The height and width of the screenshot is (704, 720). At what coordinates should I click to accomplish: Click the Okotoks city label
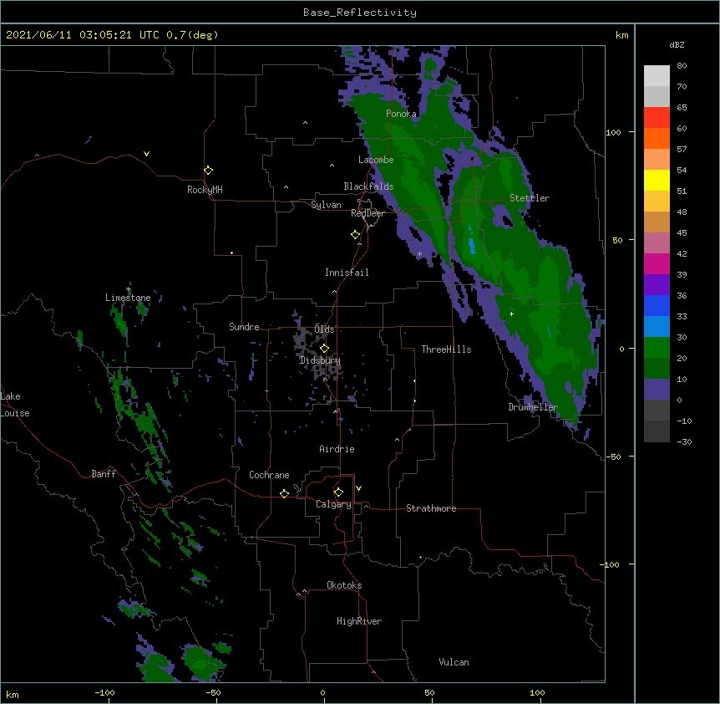(x=344, y=585)
